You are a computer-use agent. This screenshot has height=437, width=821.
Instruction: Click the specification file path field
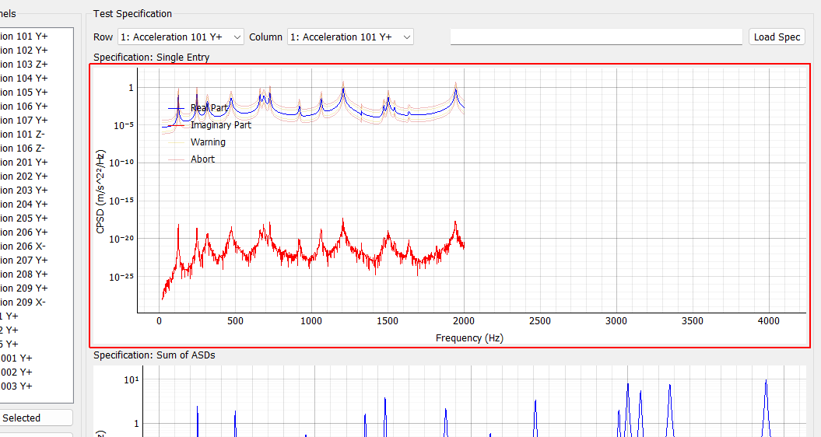coord(596,37)
